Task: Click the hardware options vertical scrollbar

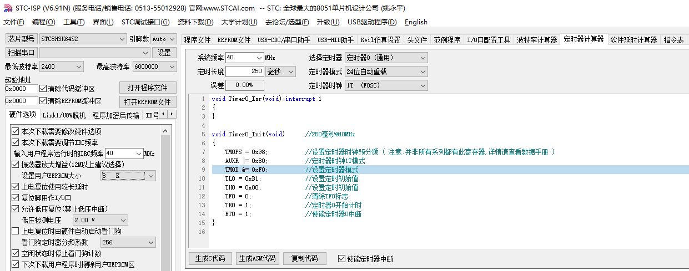Action: (x=165, y=198)
